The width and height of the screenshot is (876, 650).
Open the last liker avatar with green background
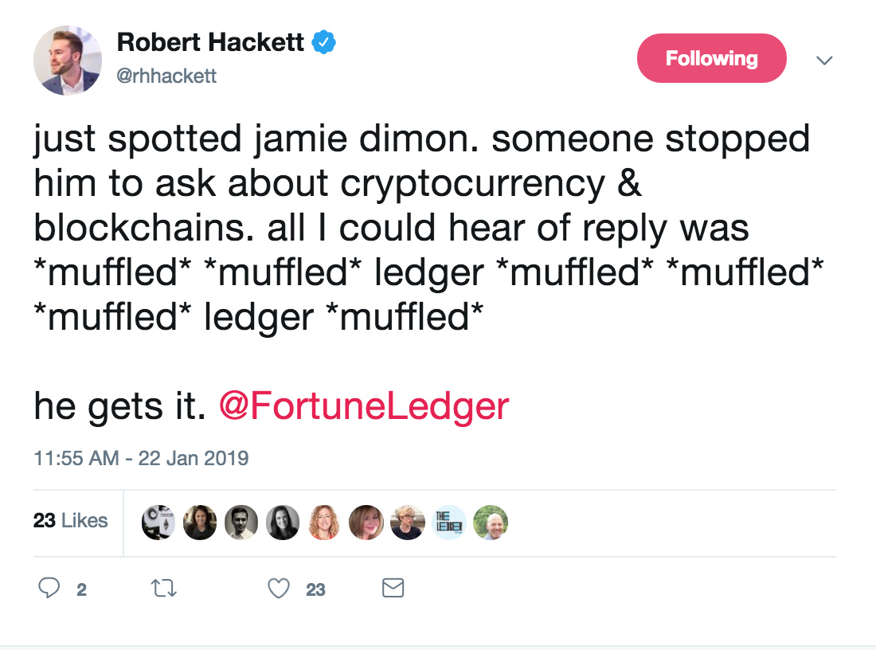[x=490, y=523]
